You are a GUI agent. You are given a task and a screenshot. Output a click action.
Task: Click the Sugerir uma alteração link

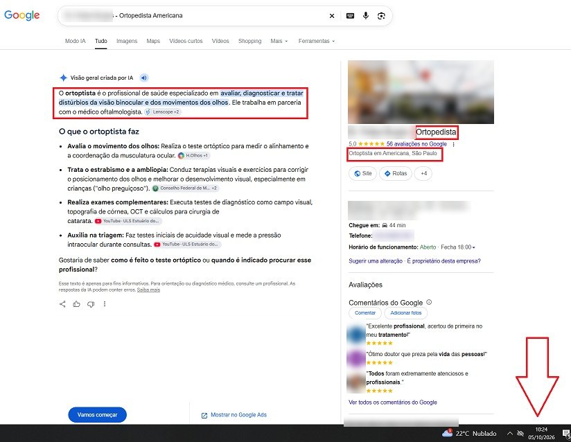(x=376, y=261)
